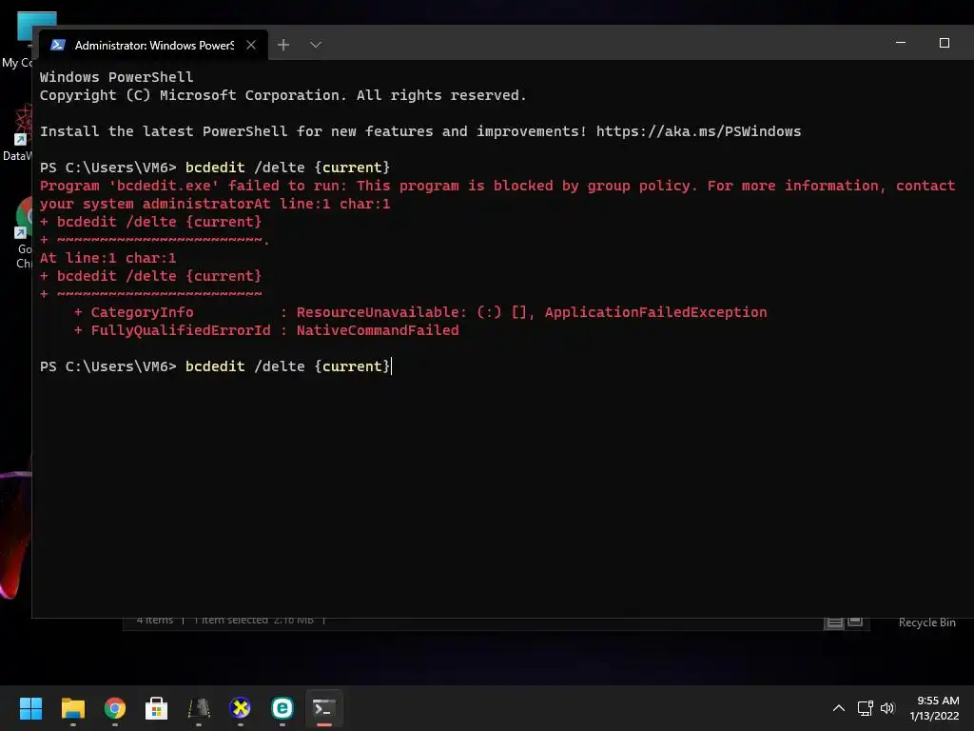Close the PowerShell tab
The width and height of the screenshot is (974, 731).
[x=251, y=45]
